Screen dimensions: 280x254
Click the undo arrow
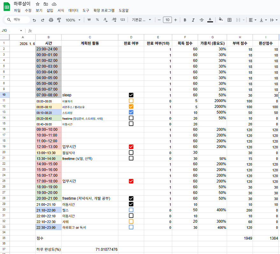(x=34, y=20)
